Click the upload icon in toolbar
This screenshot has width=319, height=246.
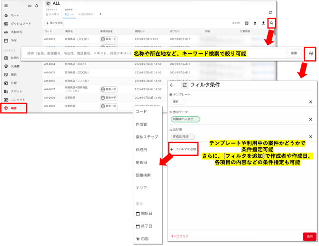pos(255,23)
